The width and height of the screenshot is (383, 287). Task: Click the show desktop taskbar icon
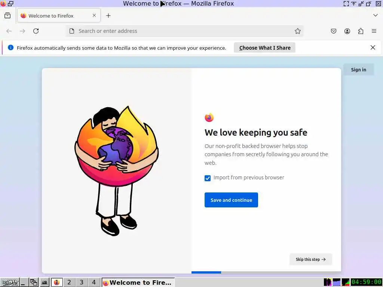pos(24,283)
